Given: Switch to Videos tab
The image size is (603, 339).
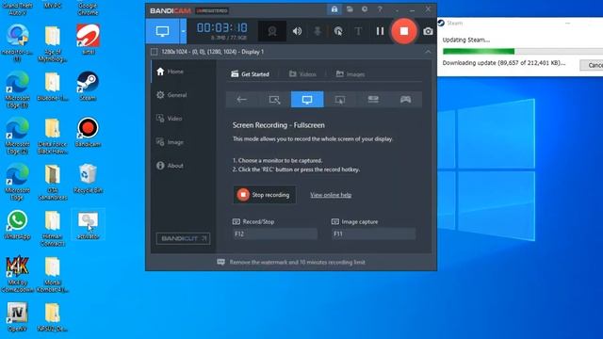Looking at the screenshot, I should point(302,74).
